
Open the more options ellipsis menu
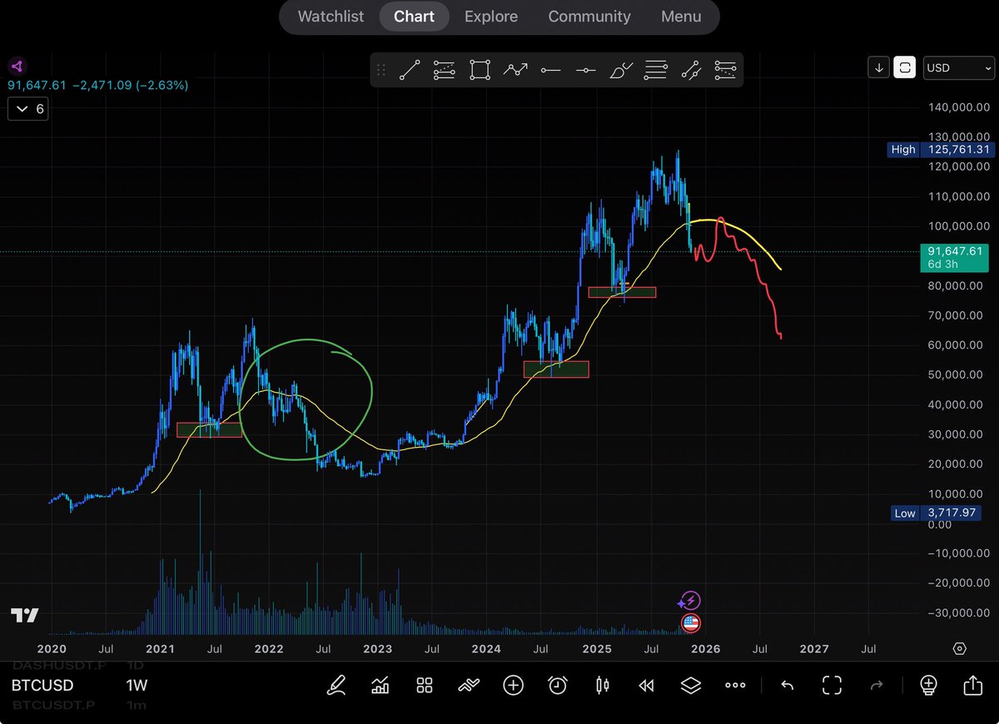(735, 685)
